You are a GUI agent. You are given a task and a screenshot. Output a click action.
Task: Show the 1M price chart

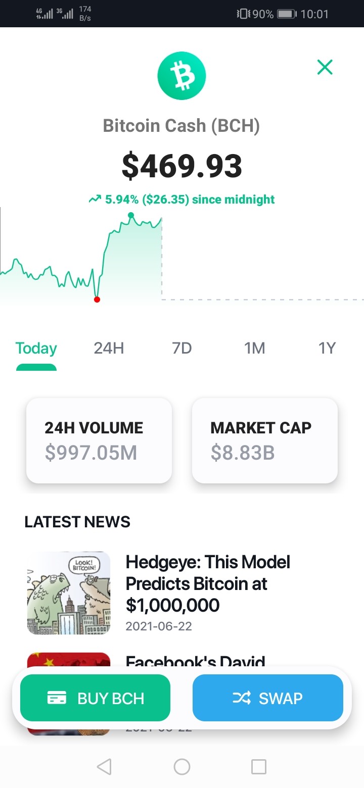click(254, 349)
